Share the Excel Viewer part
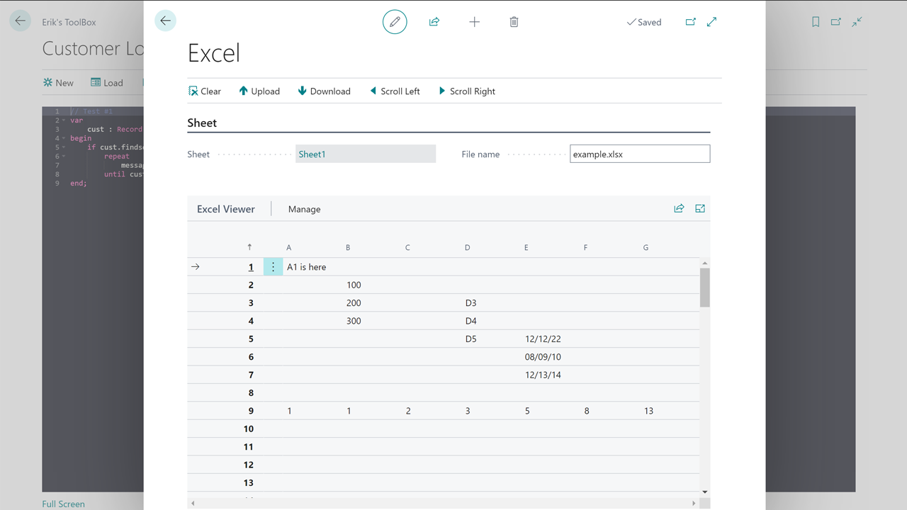Viewport: 907px width, 510px height. click(679, 208)
